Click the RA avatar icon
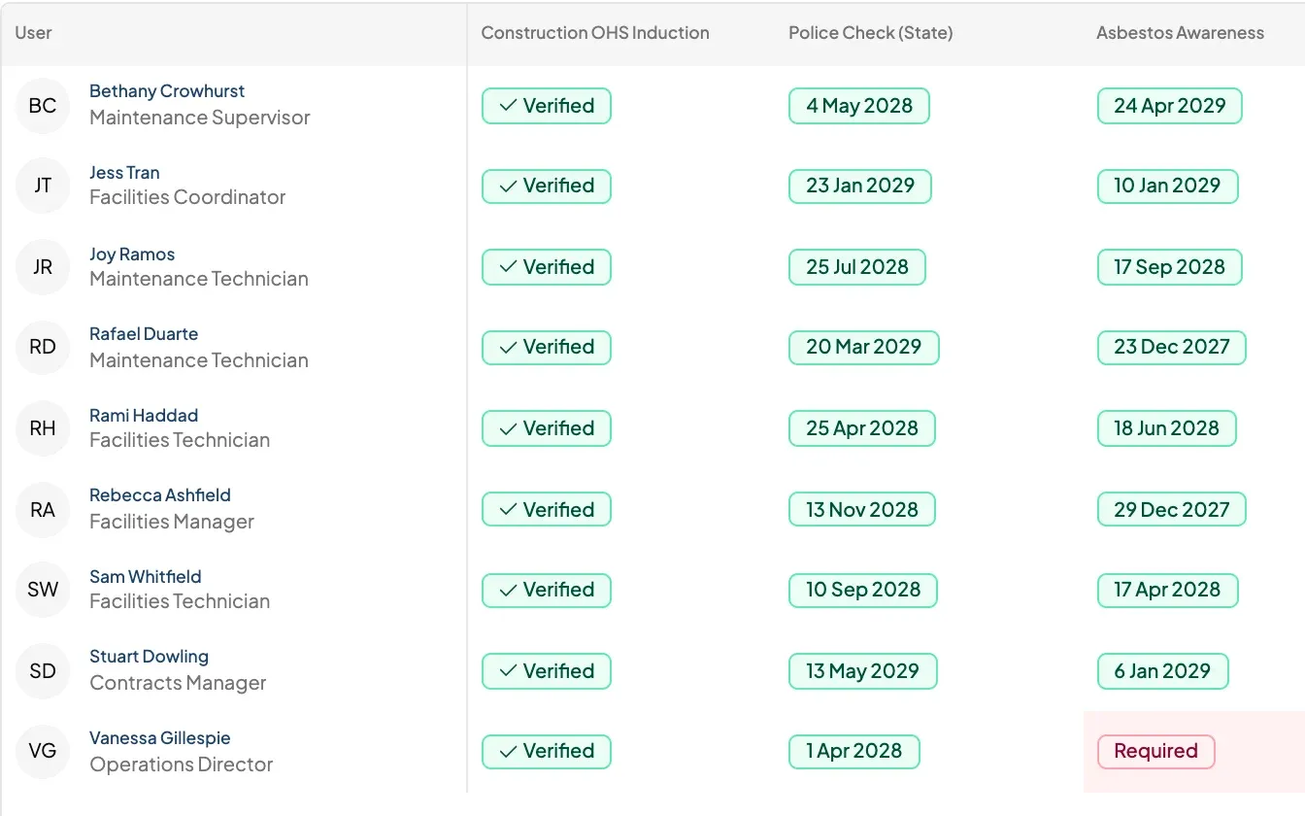This screenshot has width=1305, height=816. (43, 510)
